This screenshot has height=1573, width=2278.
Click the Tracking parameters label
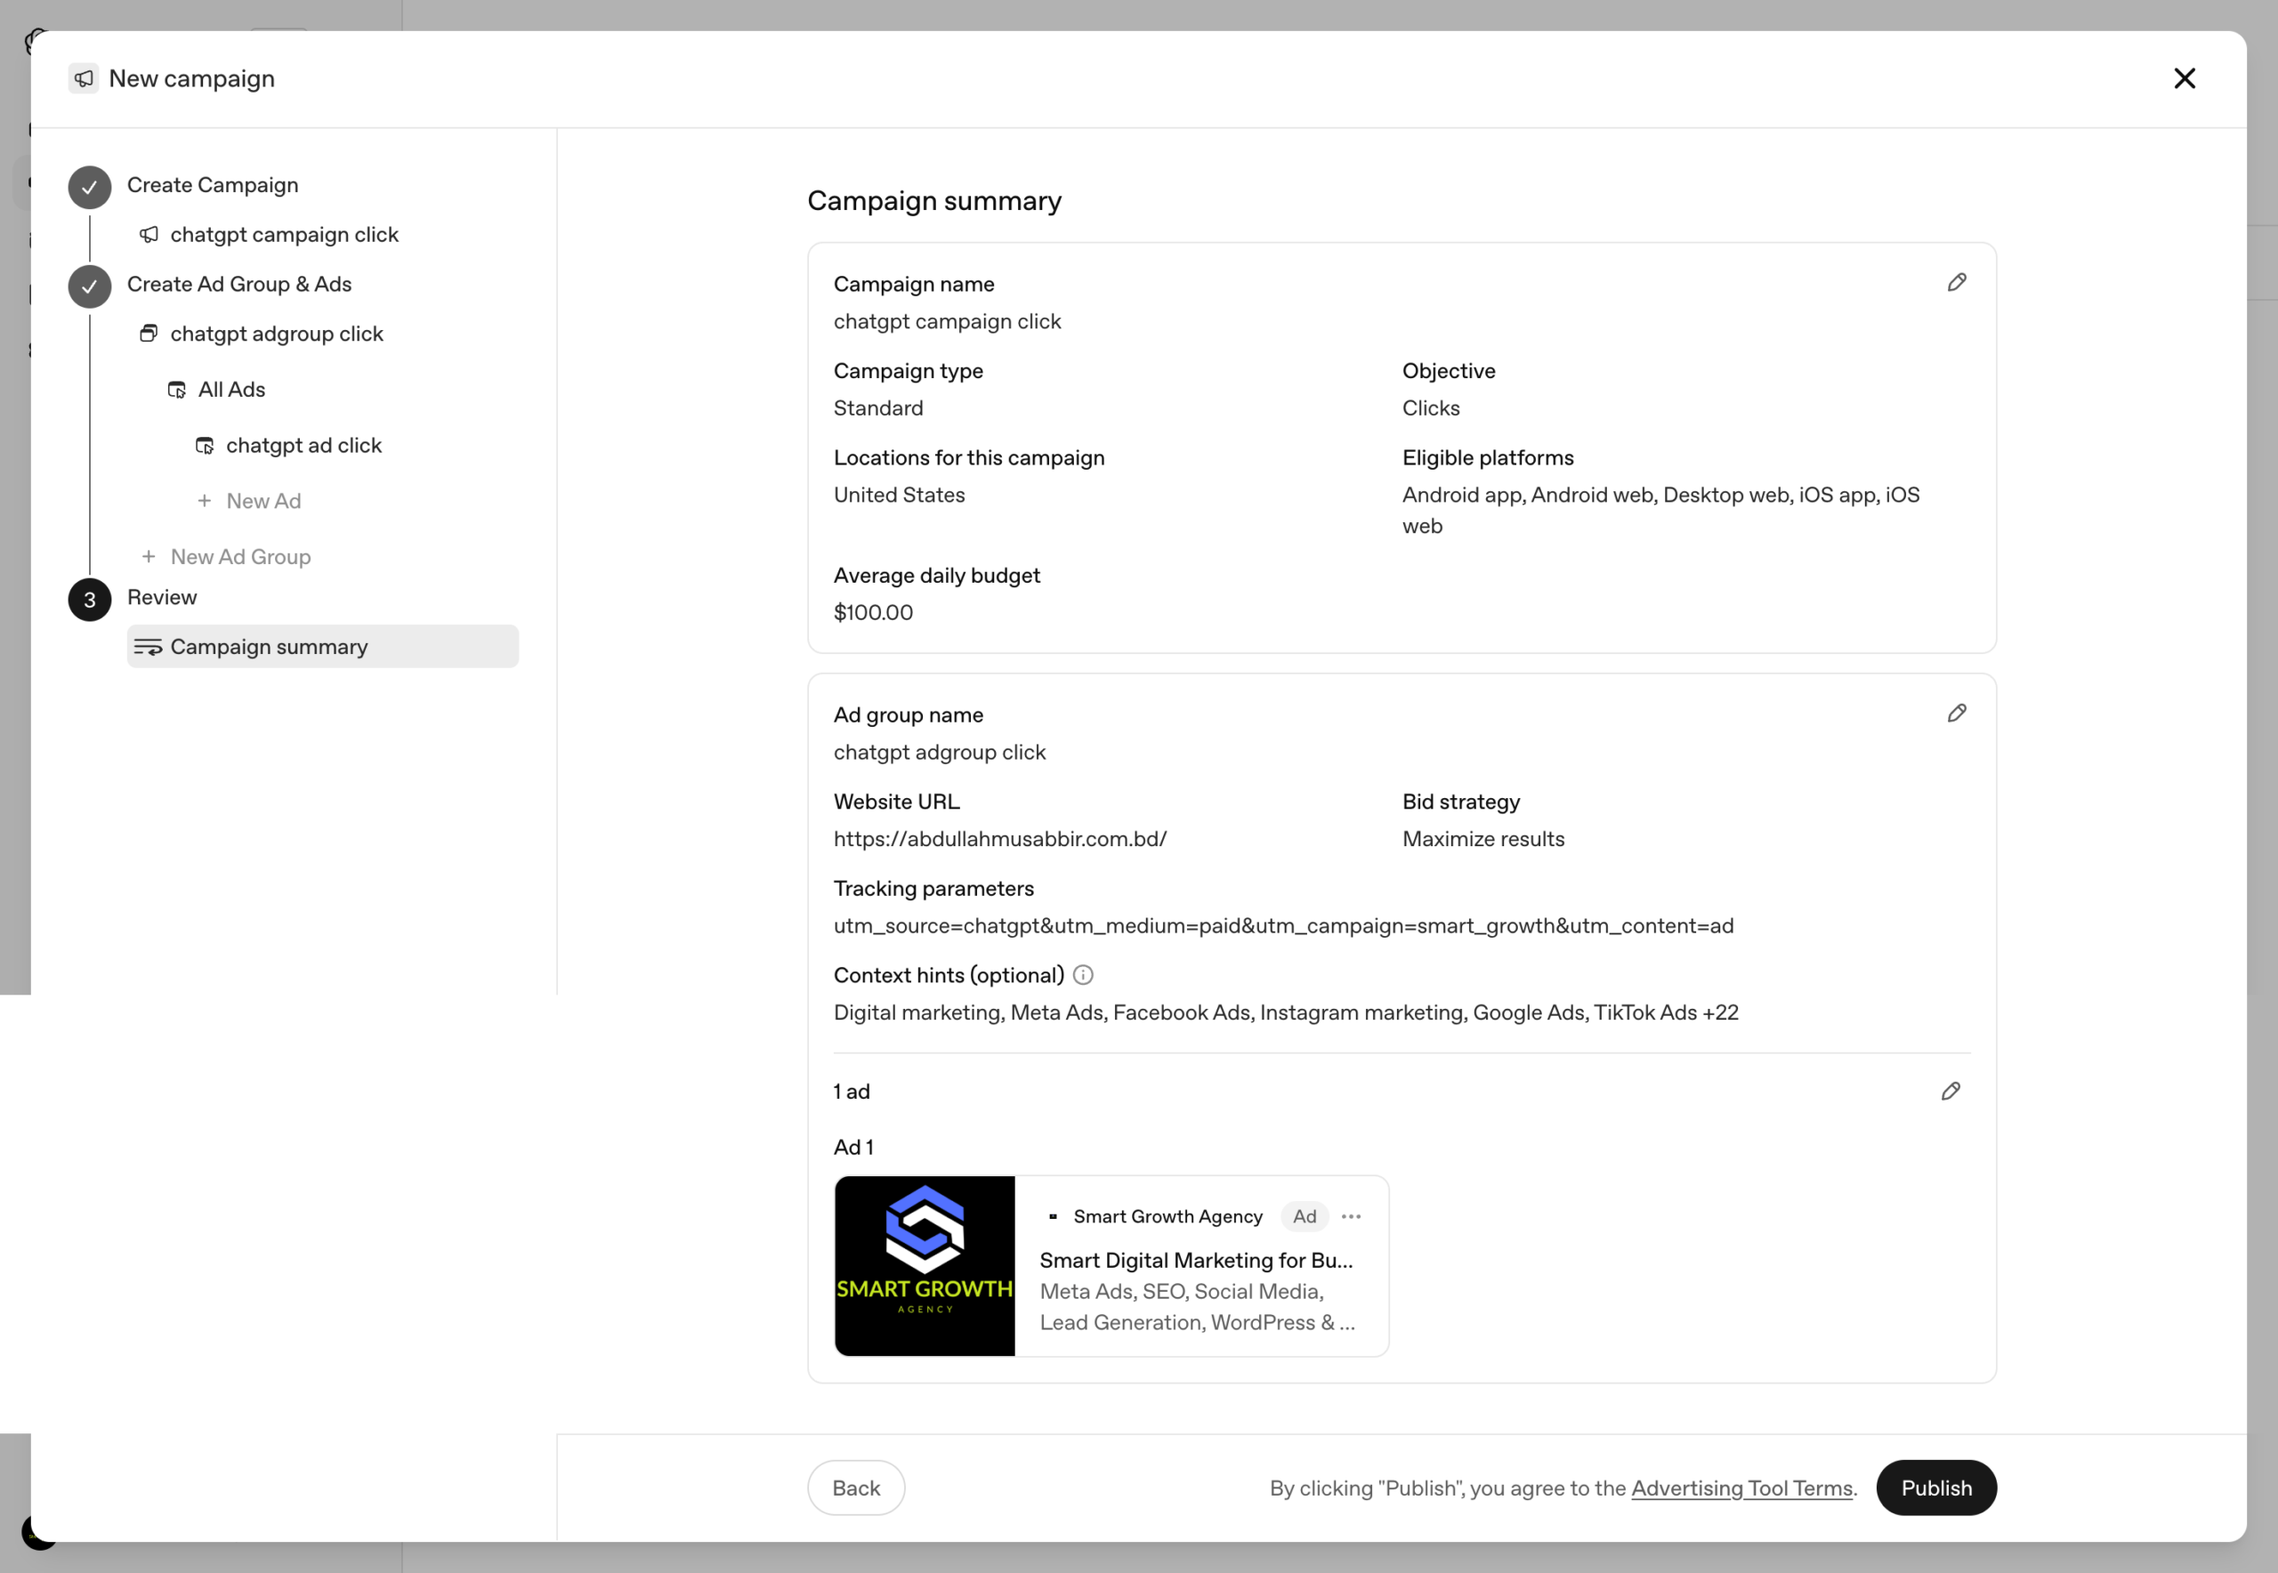pos(933,888)
